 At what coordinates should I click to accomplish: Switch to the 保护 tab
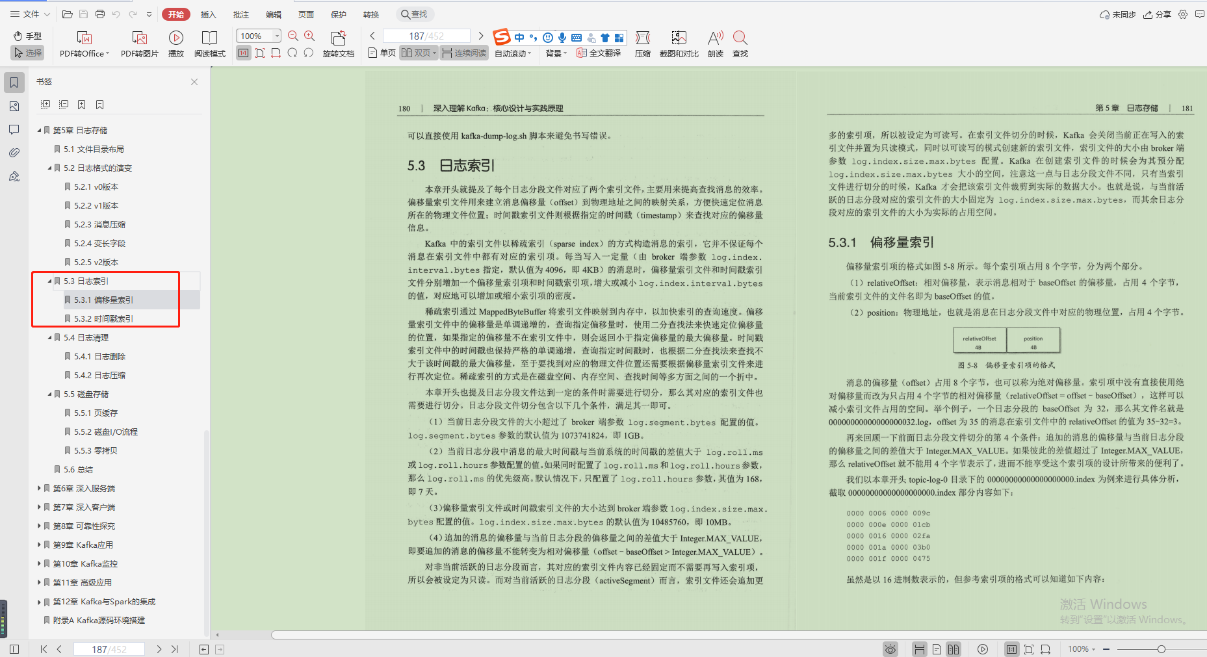[x=339, y=14]
